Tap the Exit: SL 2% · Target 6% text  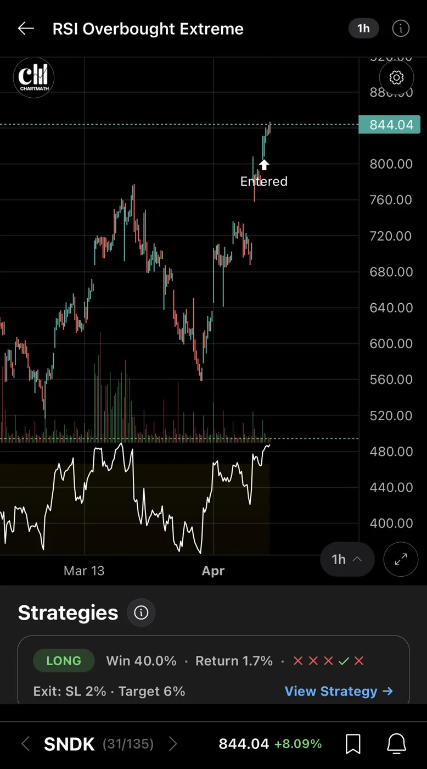[x=109, y=691]
